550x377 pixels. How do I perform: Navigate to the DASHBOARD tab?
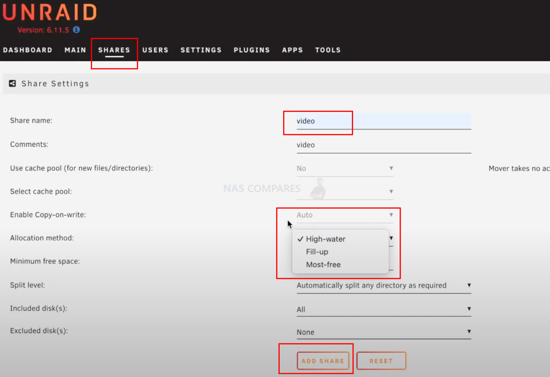click(28, 50)
